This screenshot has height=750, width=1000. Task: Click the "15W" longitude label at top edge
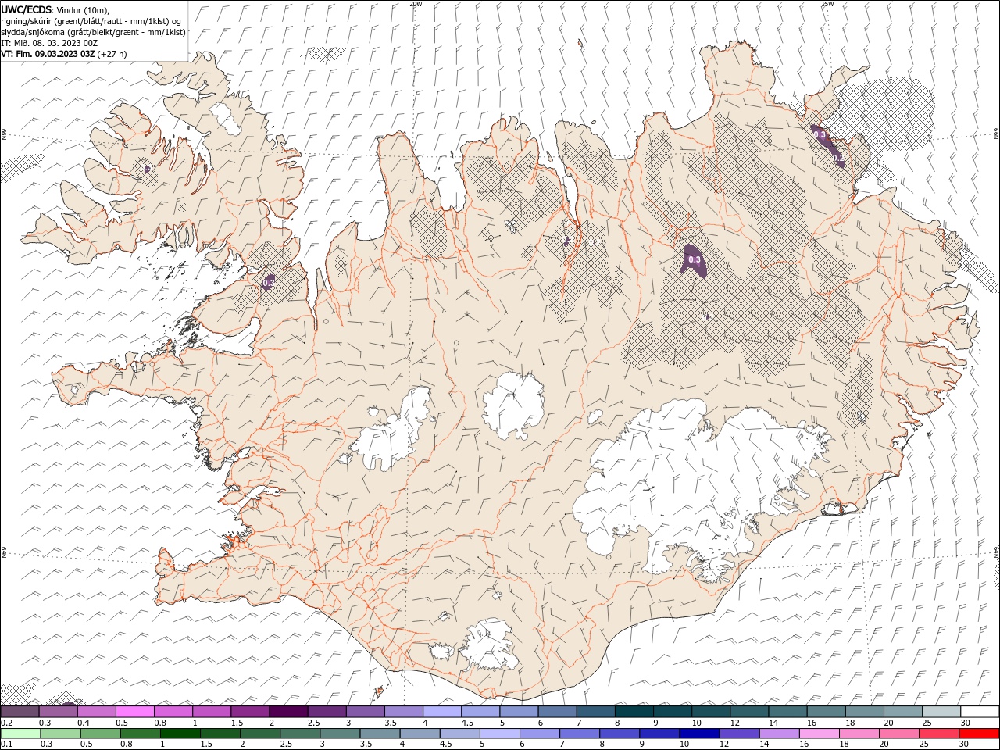coord(827,4)
